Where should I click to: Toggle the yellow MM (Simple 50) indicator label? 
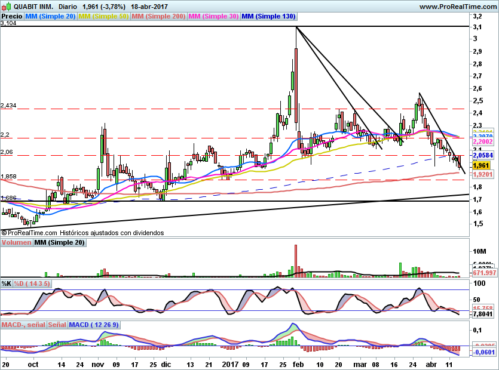pyautogui.click(x=104, y=17)
